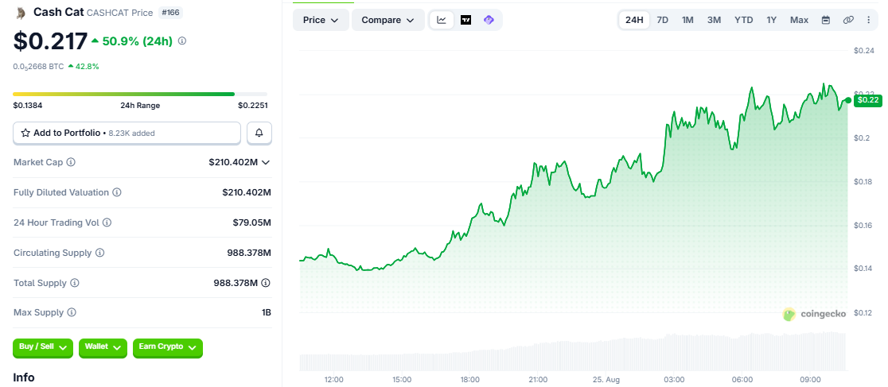Screen dimensions: 888x387
Task: Click the 24h low value $0.1384
Action: coord(28,105)
